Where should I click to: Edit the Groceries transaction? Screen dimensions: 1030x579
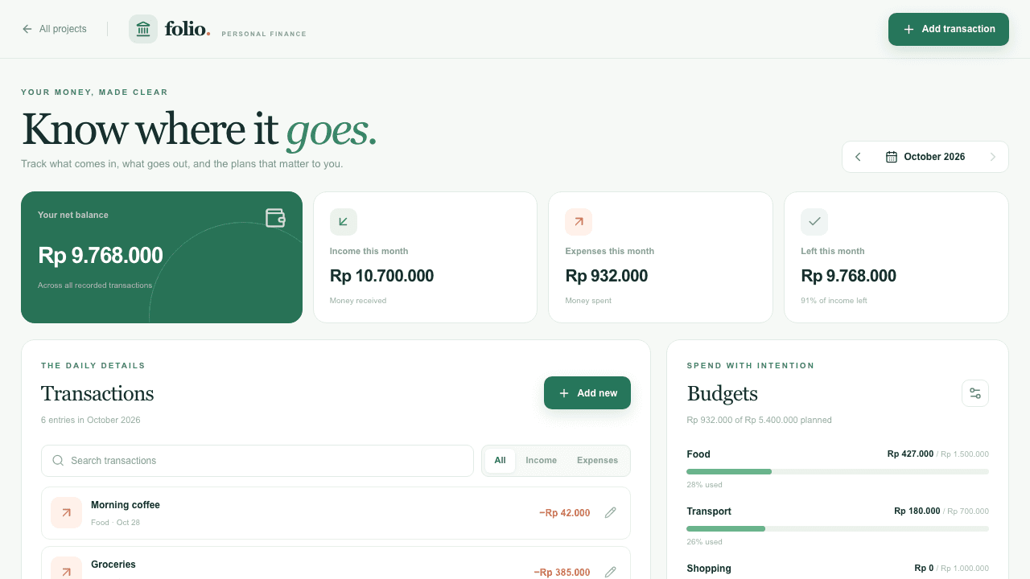(611, 572)
